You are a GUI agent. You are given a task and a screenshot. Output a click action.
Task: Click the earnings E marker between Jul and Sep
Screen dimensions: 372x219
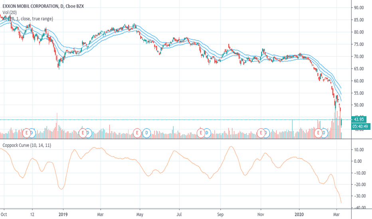pyautogui.click(x=201, y=133)
